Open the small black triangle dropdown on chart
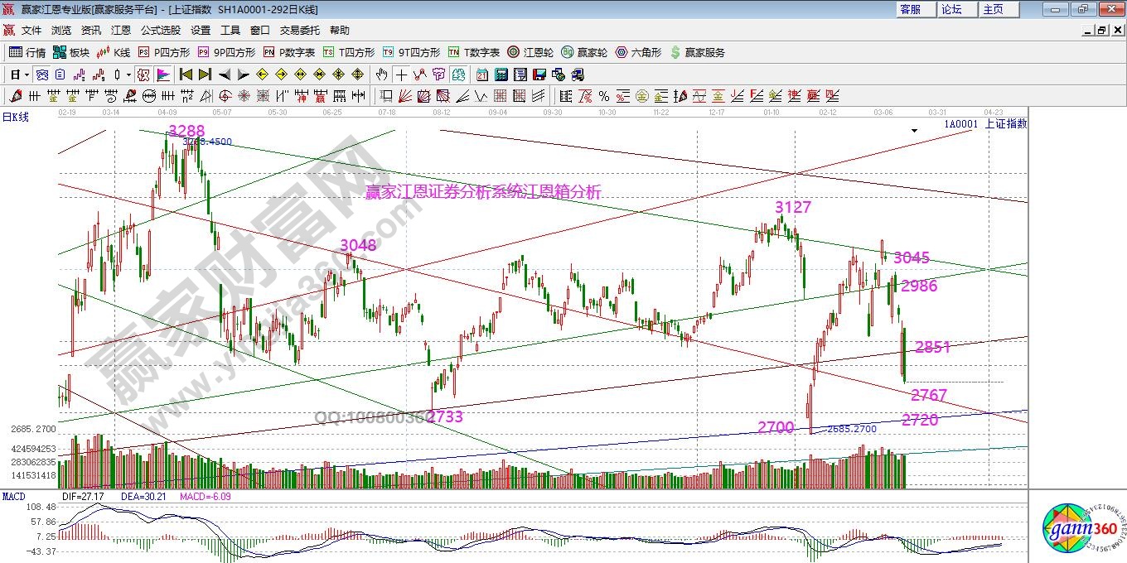This screenshot has width=1127, height=563. coord(914,131)
